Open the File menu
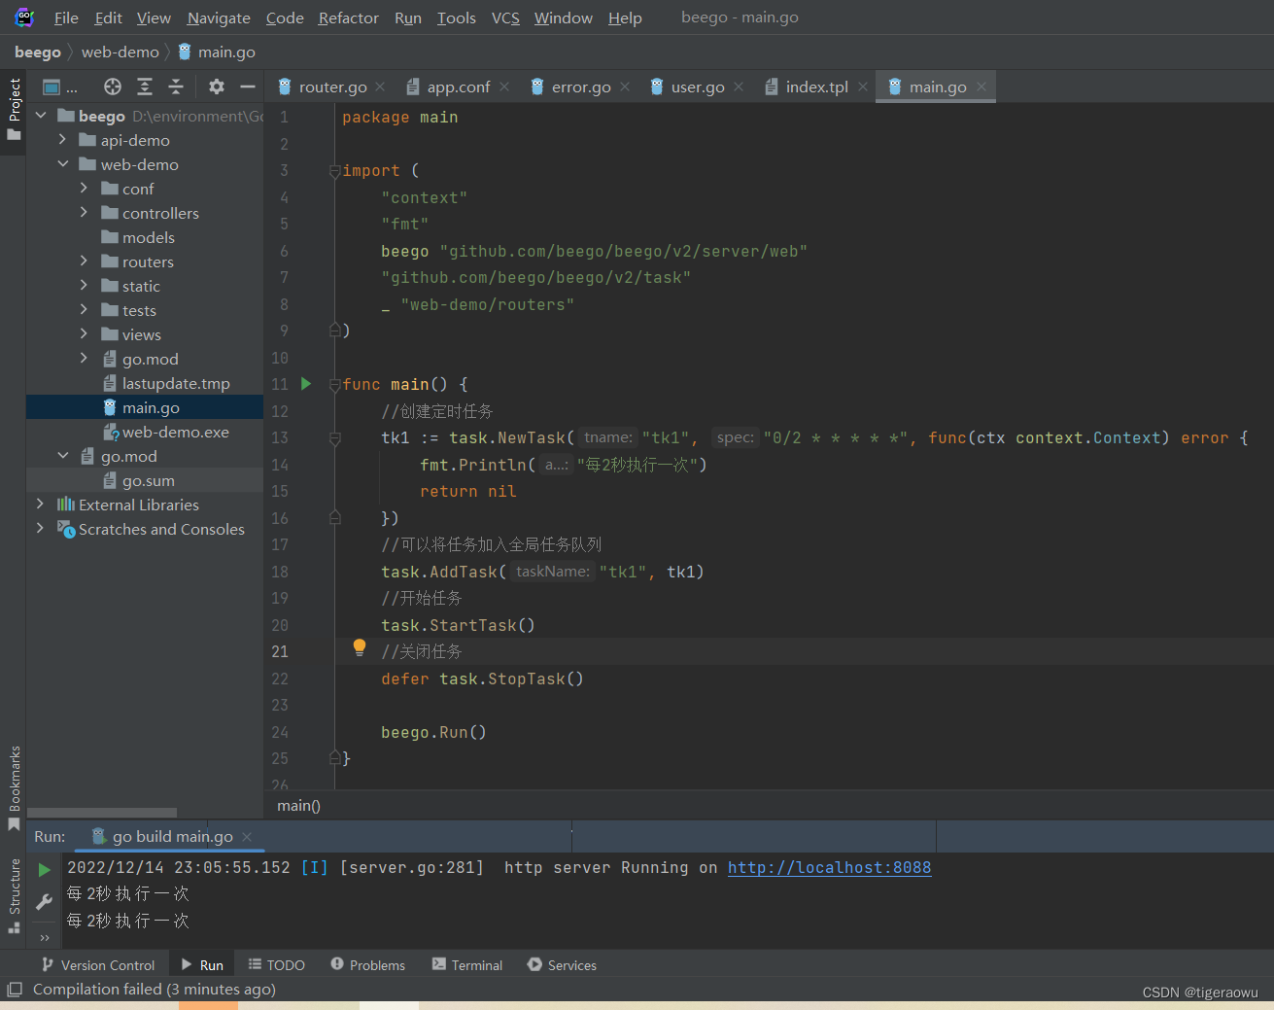1274x1010 pixels. click(x=66, y=17)
